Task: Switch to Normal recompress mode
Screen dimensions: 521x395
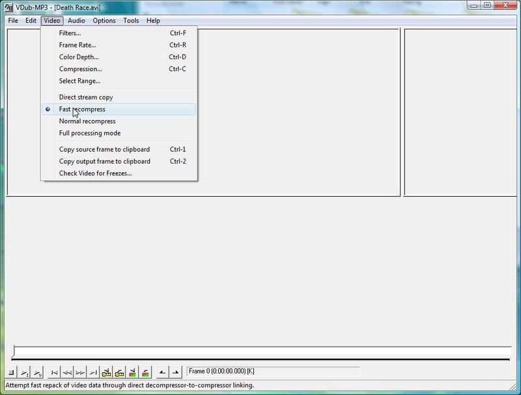Action: [x=119, y=121]
